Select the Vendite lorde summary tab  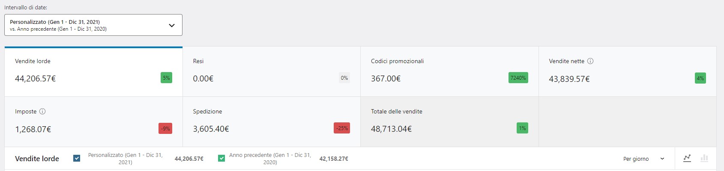(x=93, y=71)
